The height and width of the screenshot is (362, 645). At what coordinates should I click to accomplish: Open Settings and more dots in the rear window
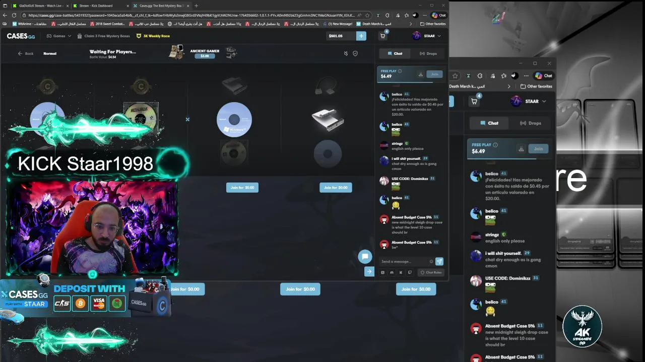(x=526, y=76)
